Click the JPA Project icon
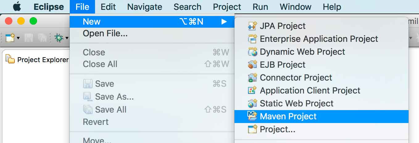Image resolution: width=419 pixels, height=143 pixels. click(x=252, y=26)
